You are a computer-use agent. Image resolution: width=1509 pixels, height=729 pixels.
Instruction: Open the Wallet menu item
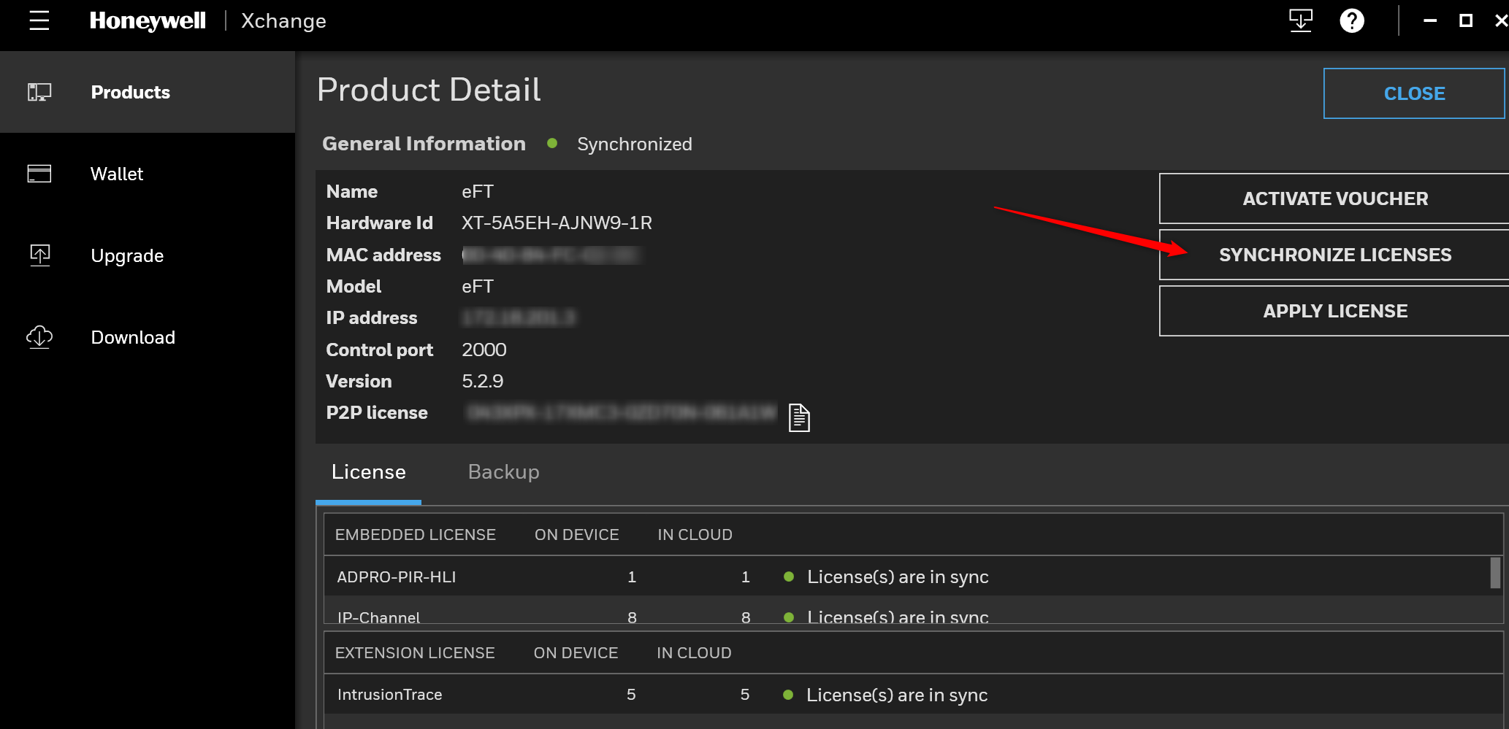[117, 174]
